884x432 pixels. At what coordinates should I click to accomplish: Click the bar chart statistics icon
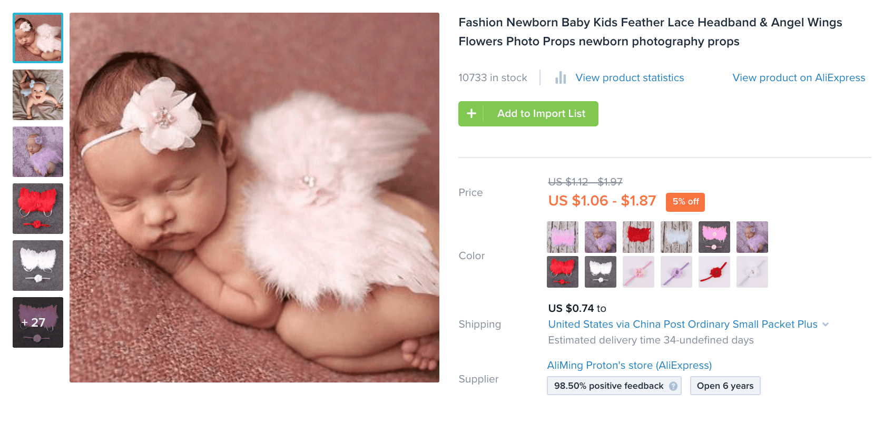click(x=561, y=78)
